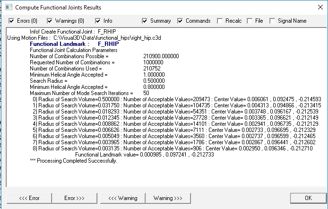
Task: Click the <<< Warning button
Action: (123, 198)
